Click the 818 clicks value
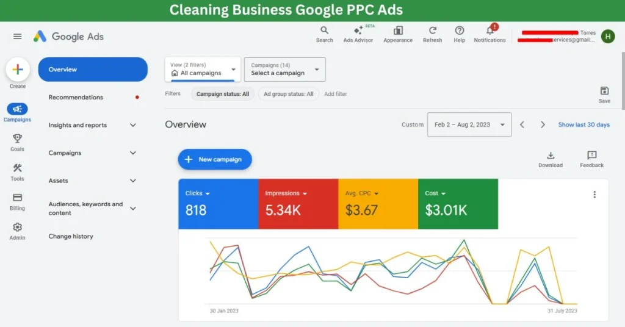The width and height of the screenshot is (625, 327). point(196,210)
